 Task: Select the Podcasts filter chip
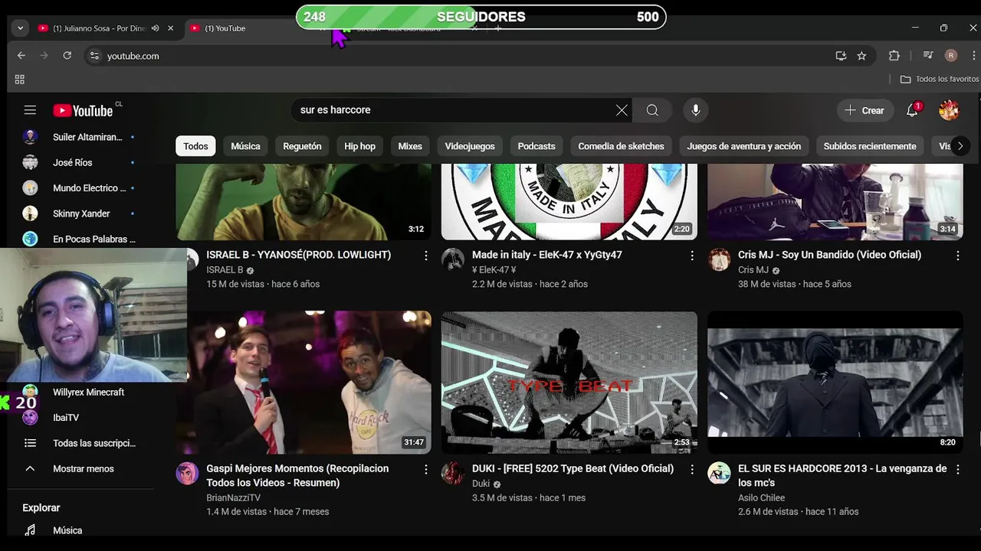coord(536,146)
